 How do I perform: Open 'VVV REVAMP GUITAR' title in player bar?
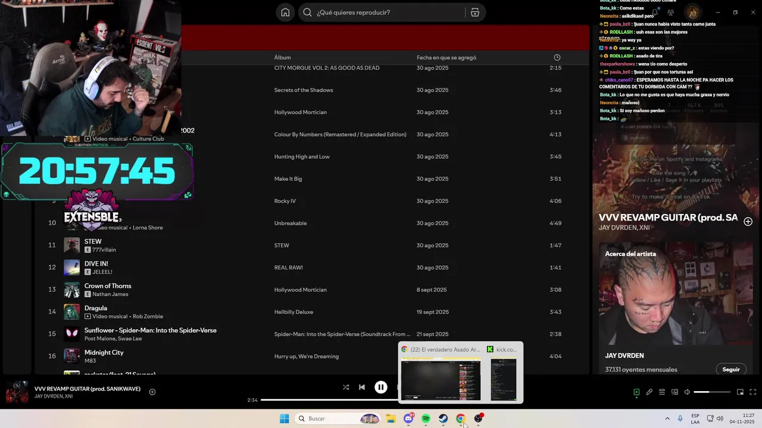pos(88,388)
